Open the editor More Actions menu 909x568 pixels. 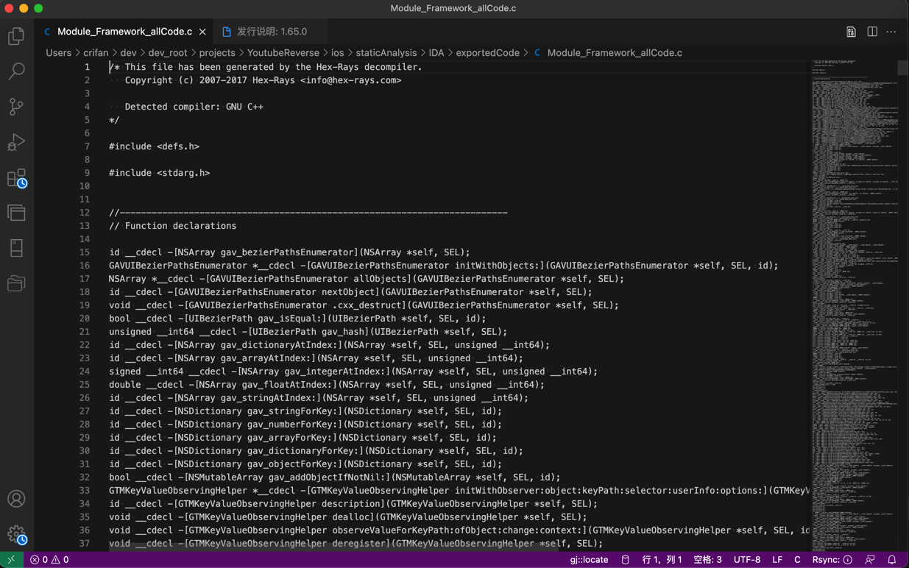click(891, 32)
